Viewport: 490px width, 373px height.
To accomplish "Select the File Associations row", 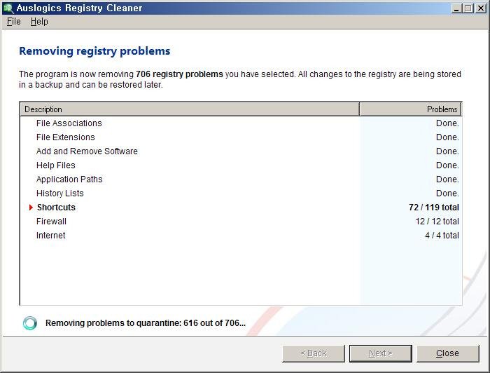I will 241,123.
